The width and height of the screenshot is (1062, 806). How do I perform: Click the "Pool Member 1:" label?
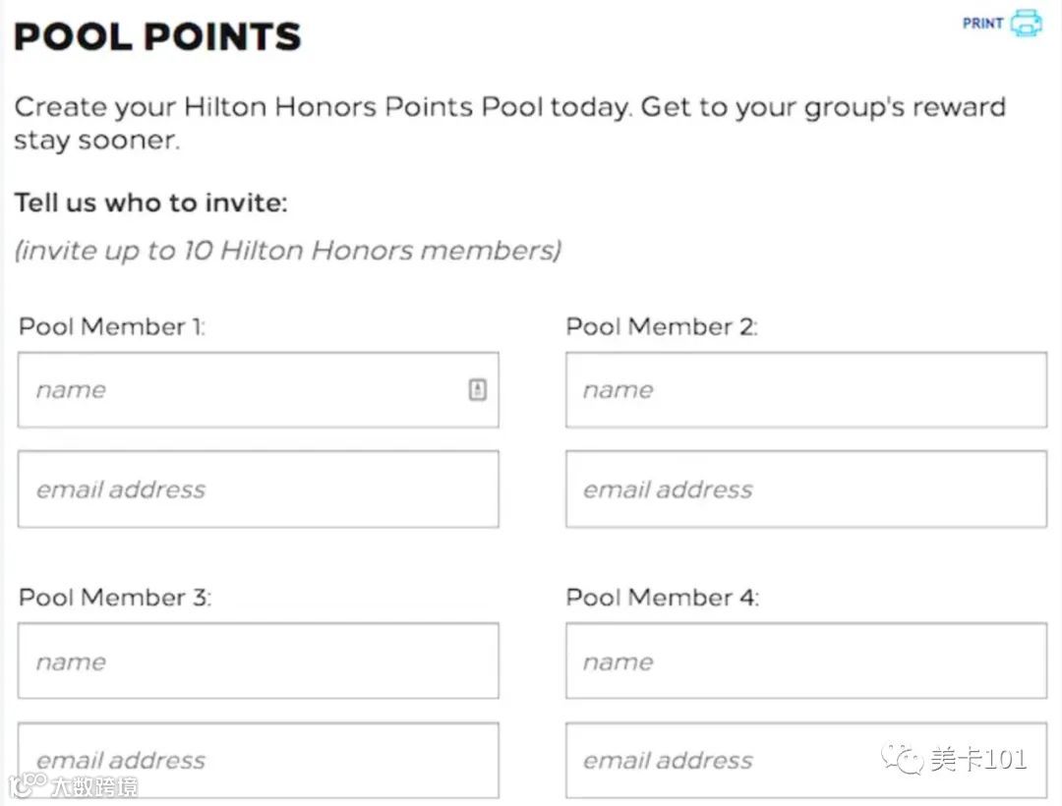(x=112, y=326)
